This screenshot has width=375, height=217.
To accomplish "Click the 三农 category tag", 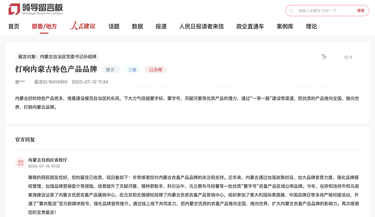I will pyautogui.click(x=132, y=70).
